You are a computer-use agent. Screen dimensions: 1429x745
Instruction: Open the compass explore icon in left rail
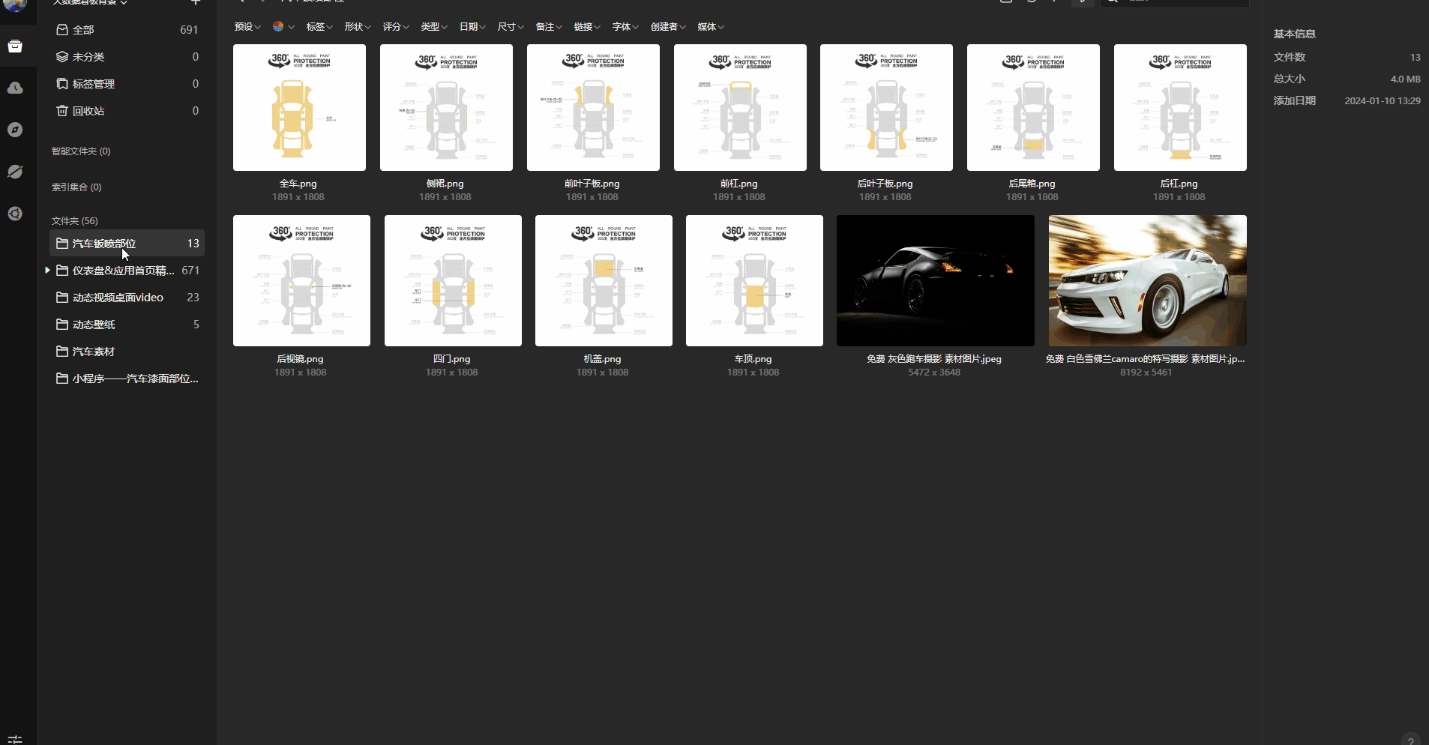pos(15,130)
